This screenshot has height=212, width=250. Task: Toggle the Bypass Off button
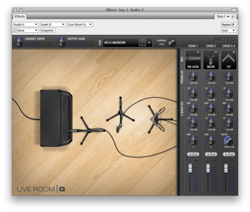228,25
